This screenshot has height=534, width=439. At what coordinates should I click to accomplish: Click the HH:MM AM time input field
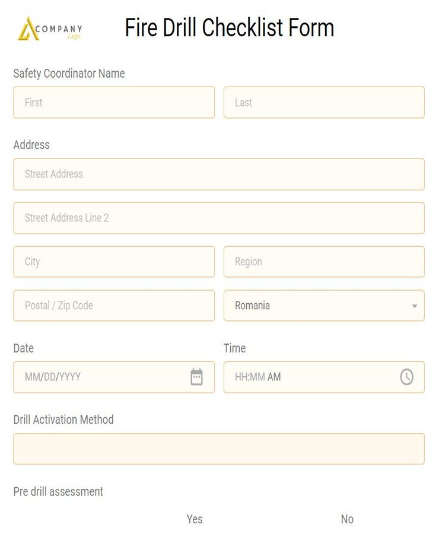[x=308, y=377]
